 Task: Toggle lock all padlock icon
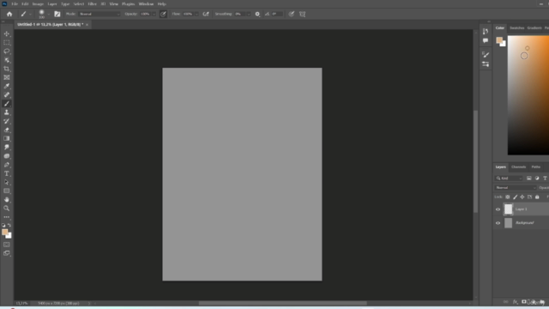click(537, 197)
